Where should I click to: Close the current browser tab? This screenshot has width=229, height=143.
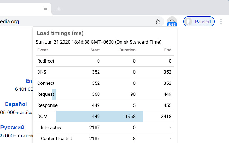(x=45, y=9)
